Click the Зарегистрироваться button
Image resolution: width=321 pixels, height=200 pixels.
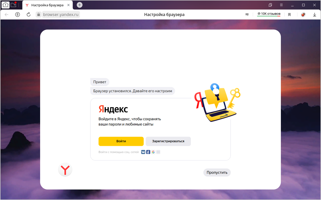point(168,141)
